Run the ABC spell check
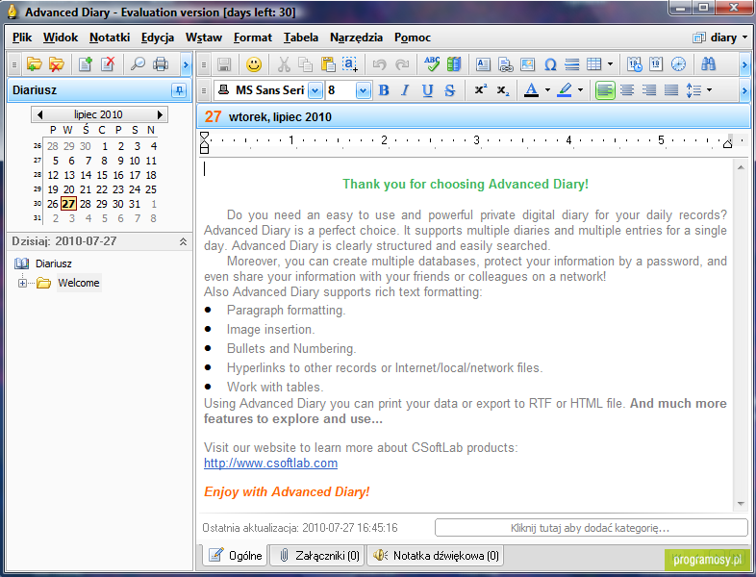 point(432,64)
